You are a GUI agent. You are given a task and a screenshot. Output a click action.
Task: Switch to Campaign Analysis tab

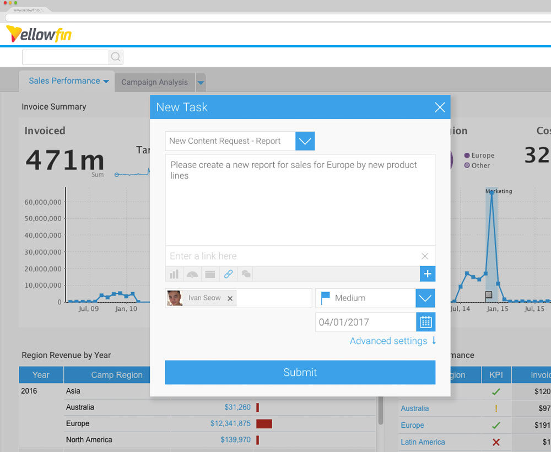[154, 82]
